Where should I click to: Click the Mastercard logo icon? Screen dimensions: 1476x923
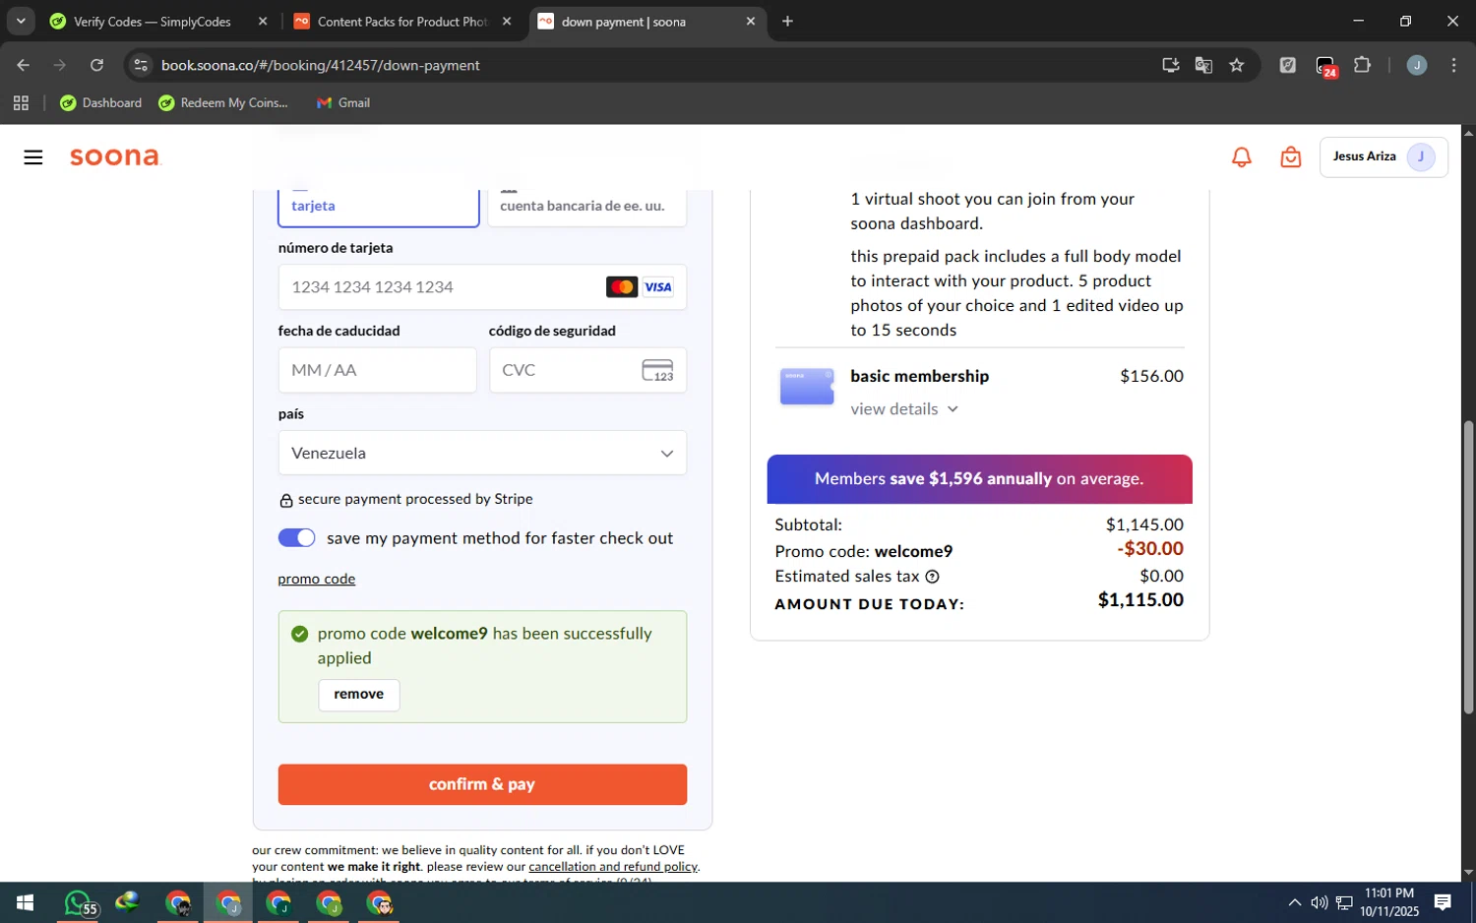[622, 287]
